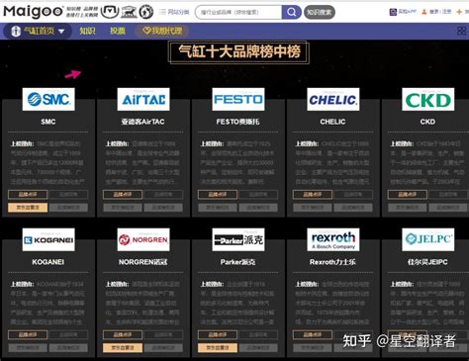Click the 气缸十大品牌榜中榜 title banner
This screenshot has height=361, width=469.
(x=238, y=52)
